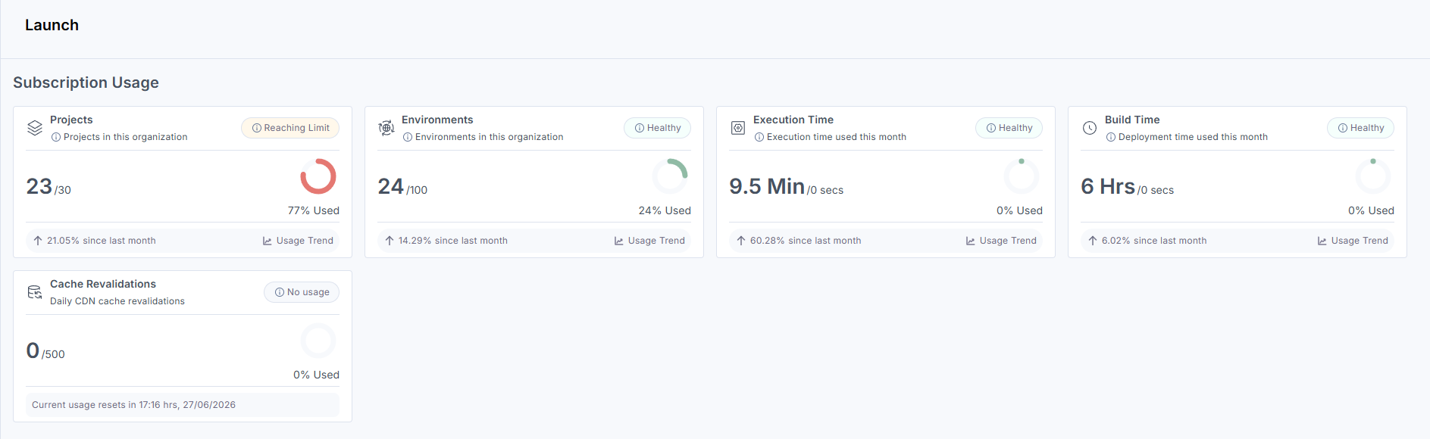Viewport: 1430px width, 439px height.
Task: Click the '24' environments count
Action: [x=391, y=186]
